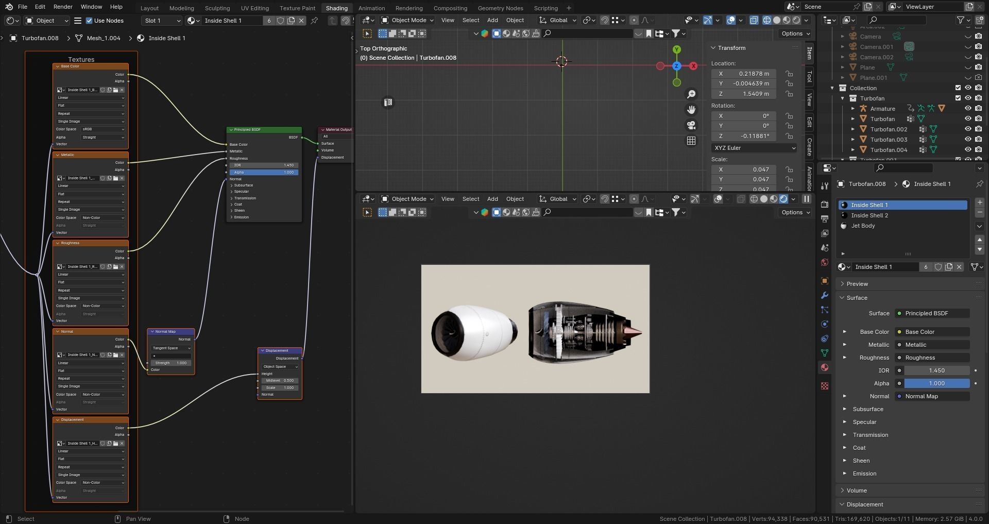This screenshot has width=989, height=524.
Task: Open the Modifiers wrench tab icon
Action: pos(825,295)
